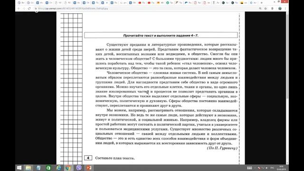304x171 pixels.
Task: Click the browser forward arrow
Action: (x=24, y=9)
